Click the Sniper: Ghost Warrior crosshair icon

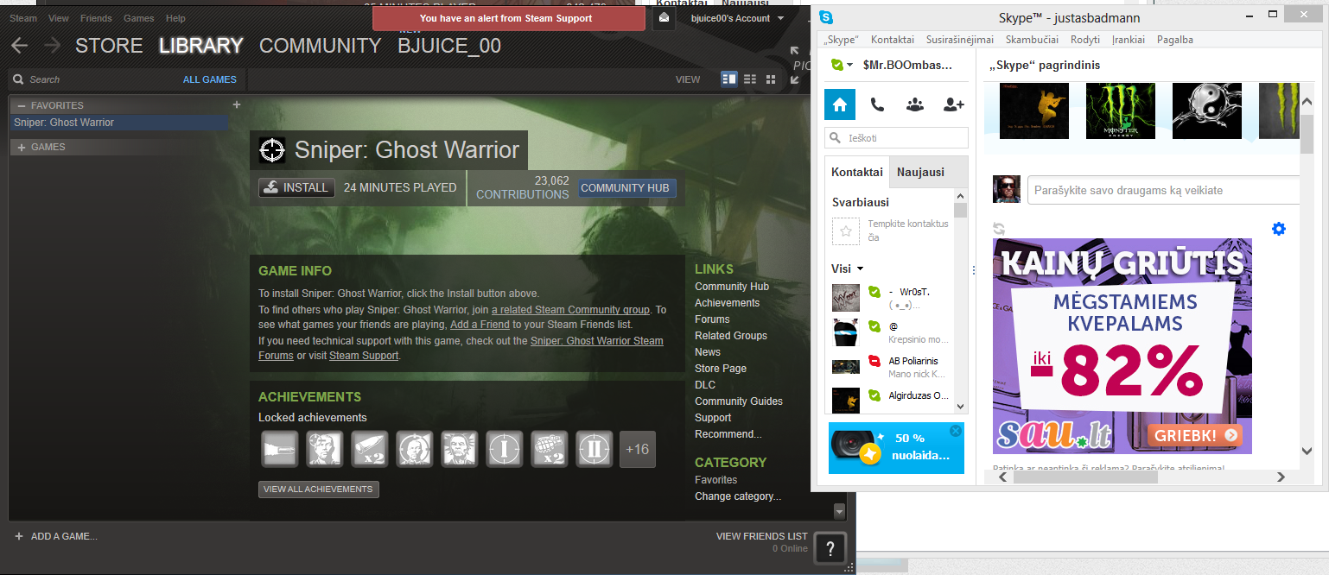coord(272,150)
